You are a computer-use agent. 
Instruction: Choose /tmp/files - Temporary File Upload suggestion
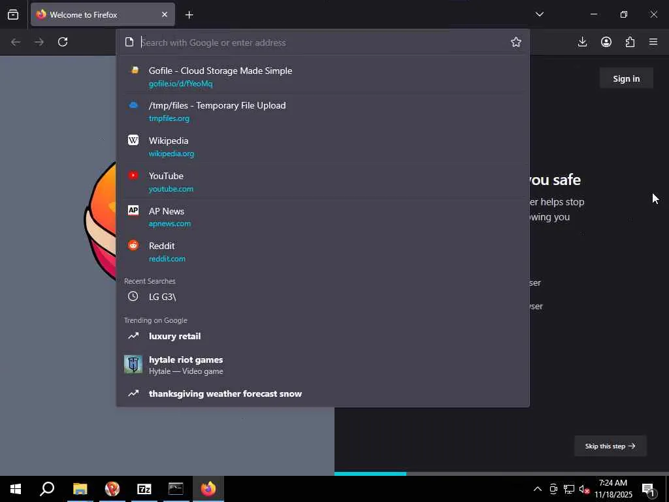point(323,111)
